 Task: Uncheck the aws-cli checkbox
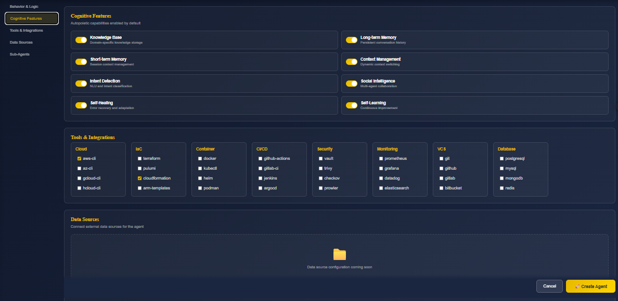[x=79, y=159]
